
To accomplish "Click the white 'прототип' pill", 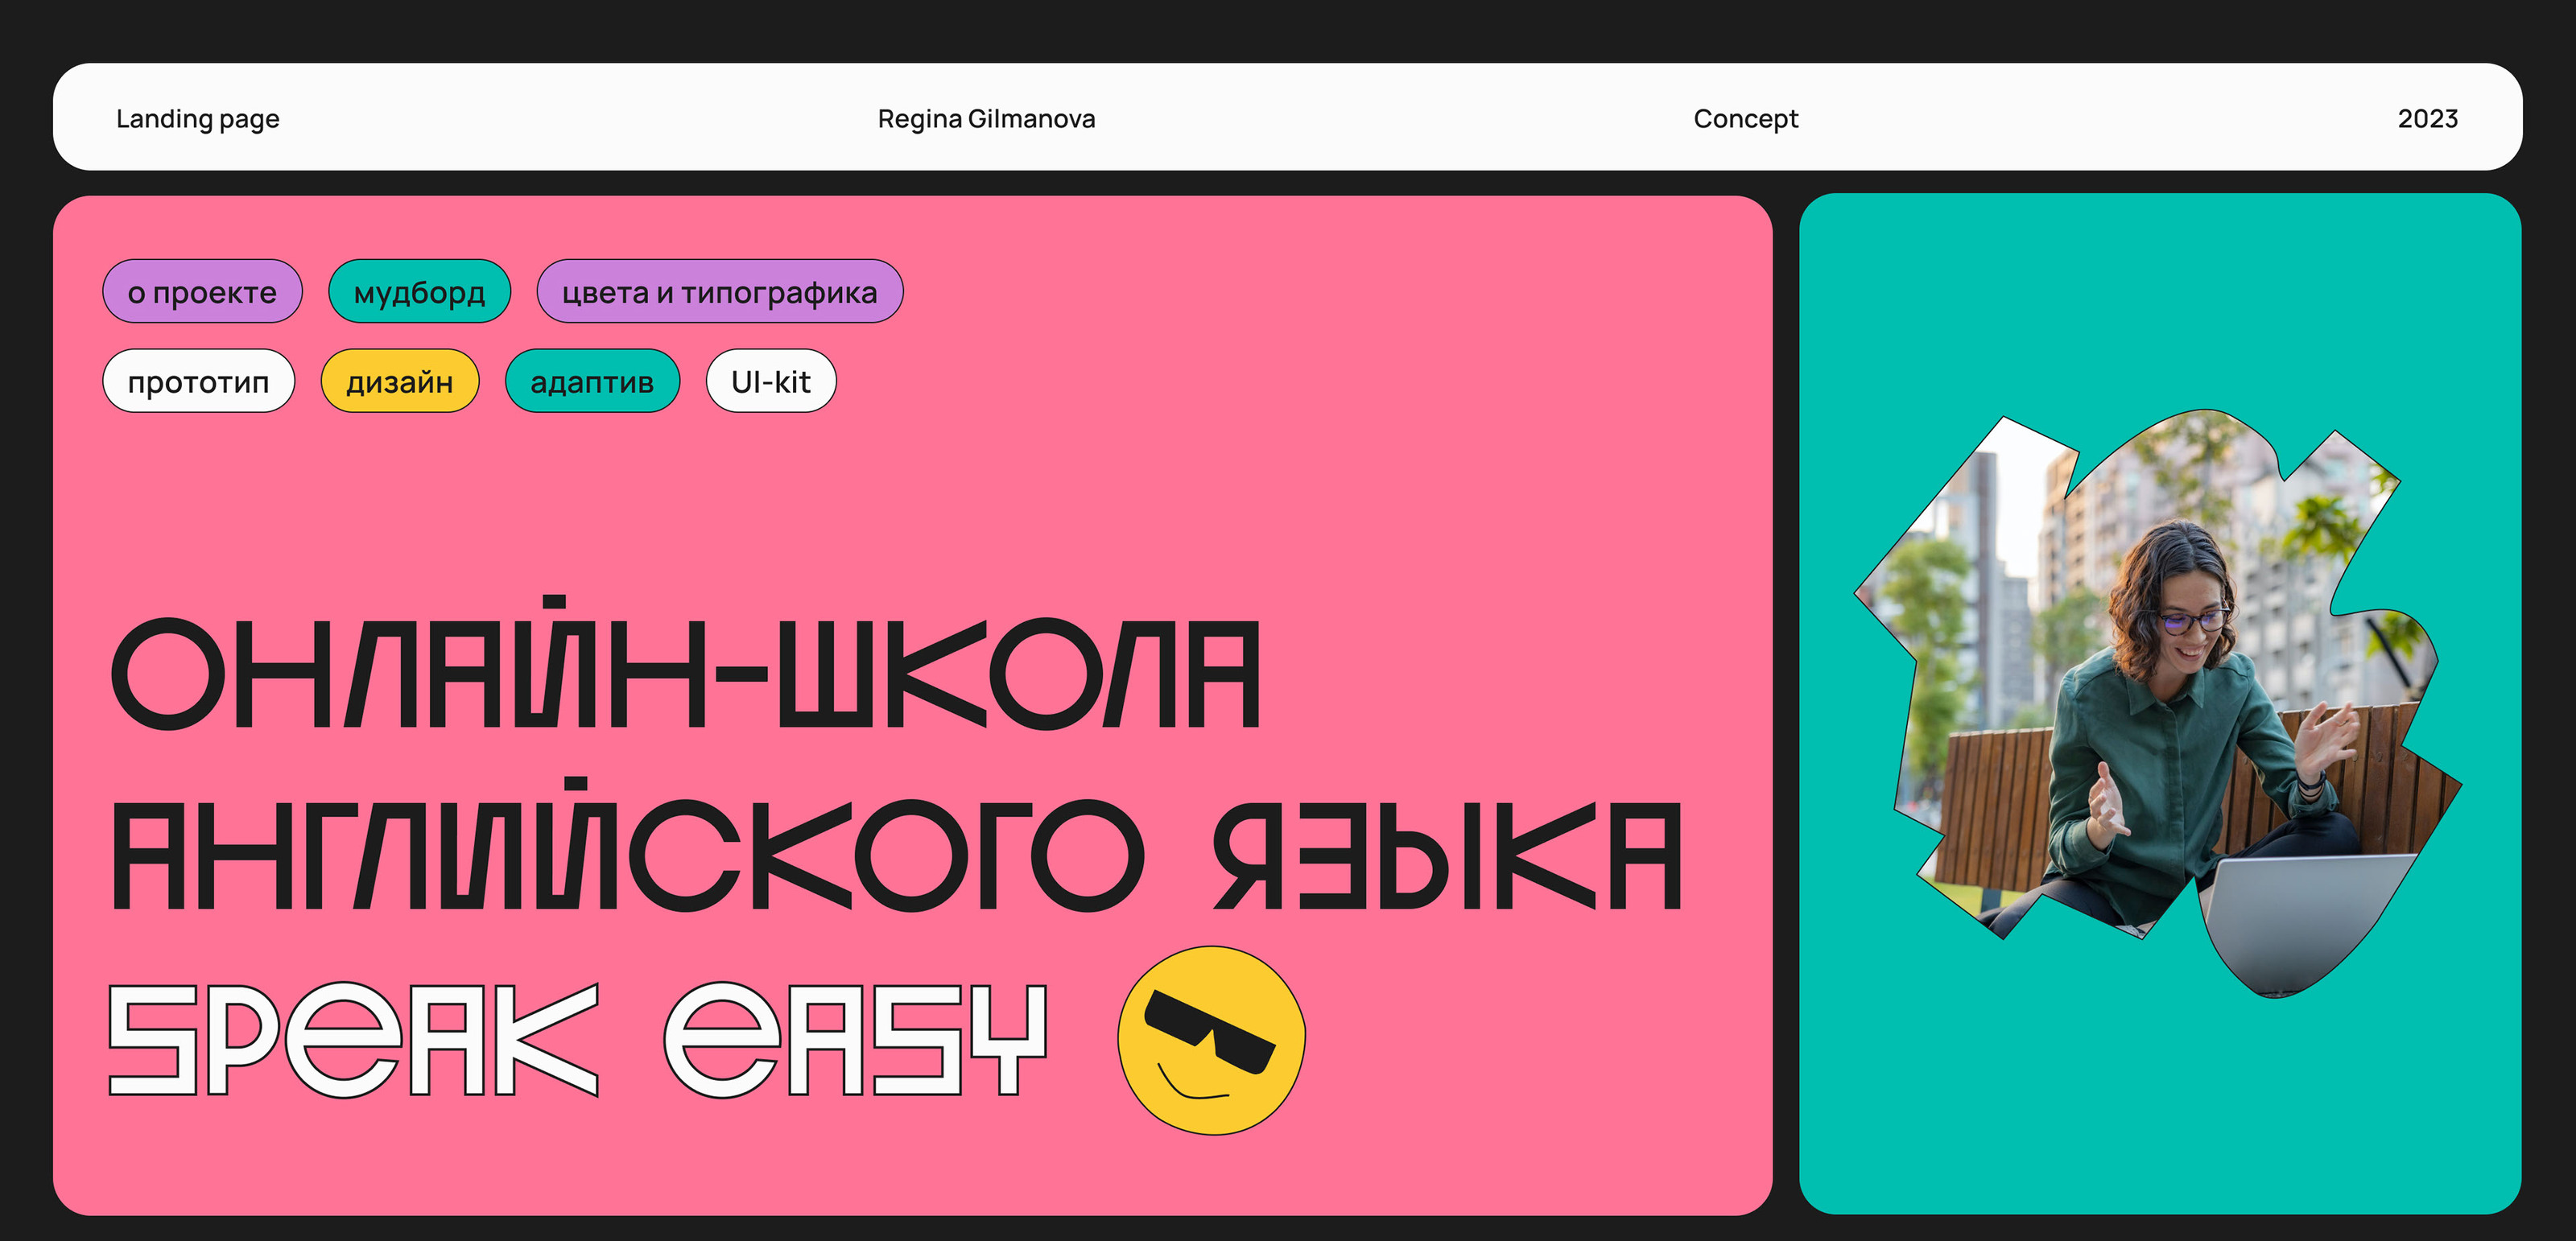I will pyautogui.click(x=198, y=381).
